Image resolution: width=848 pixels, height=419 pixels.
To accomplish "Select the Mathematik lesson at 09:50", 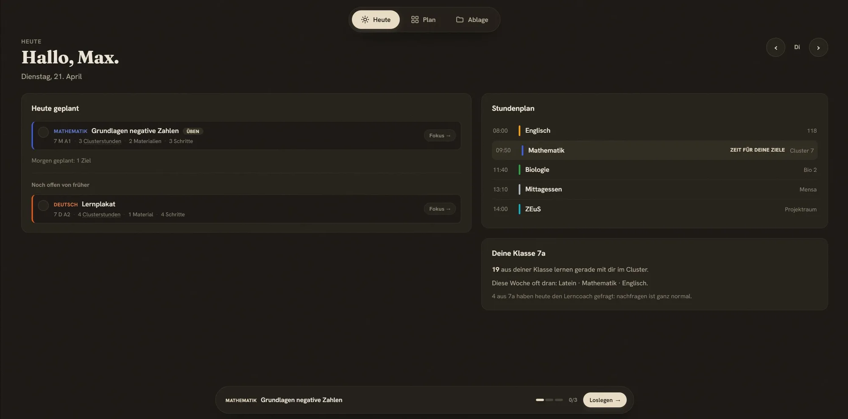I will pos(655,150).
